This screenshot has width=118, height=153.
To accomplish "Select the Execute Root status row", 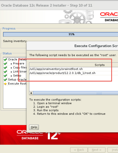I will (x=15, y=84).
